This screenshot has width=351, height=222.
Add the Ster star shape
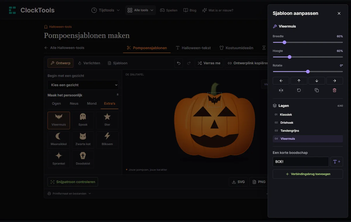point(107,120)
